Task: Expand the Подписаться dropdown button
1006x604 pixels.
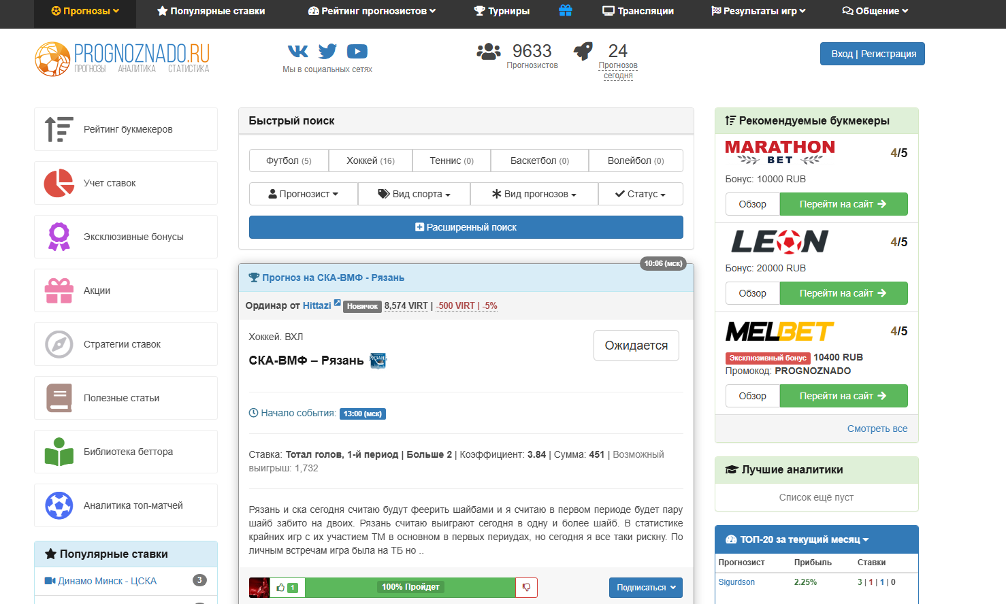Action: pos(645,588)
